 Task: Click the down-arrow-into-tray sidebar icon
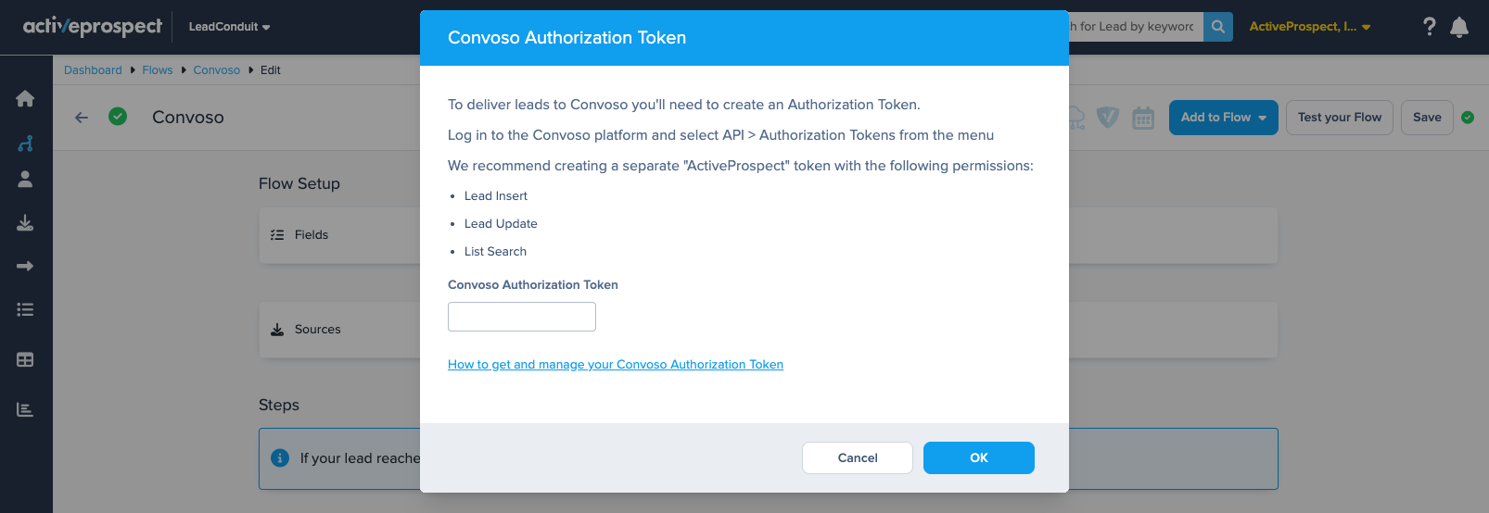[25, 223]
